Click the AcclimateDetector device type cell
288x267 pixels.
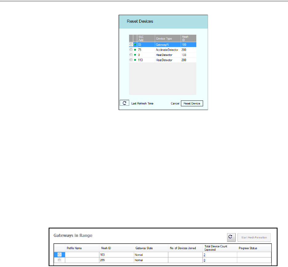pos(168,50)
